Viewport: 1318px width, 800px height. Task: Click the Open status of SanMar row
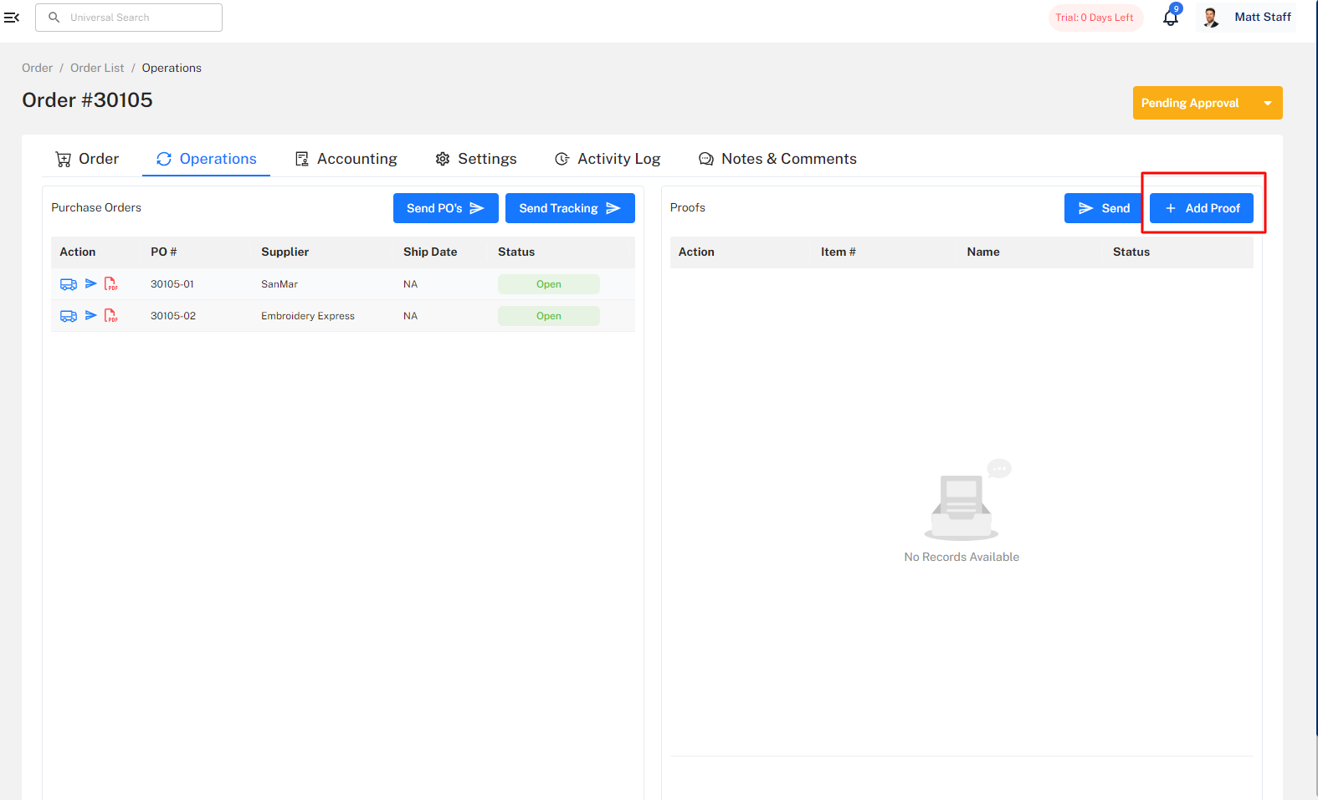[549, 284]
